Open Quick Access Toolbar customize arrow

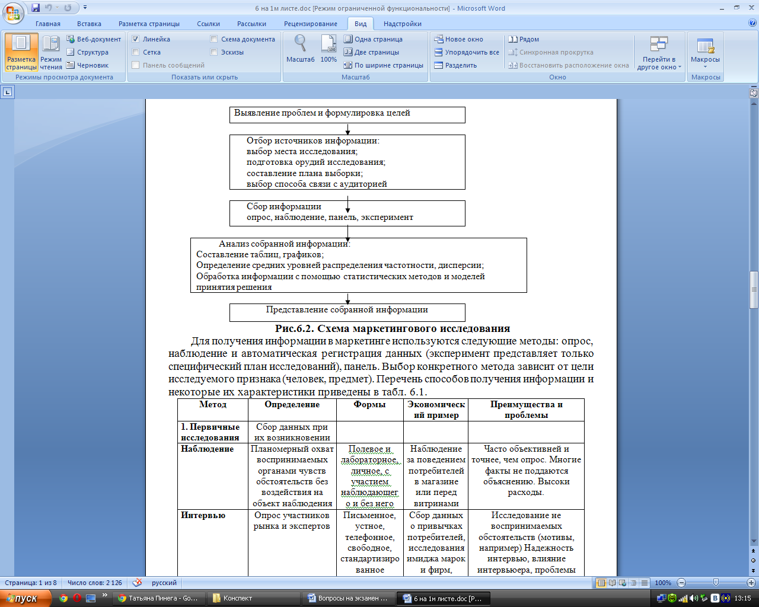click(x=85, y=8)
